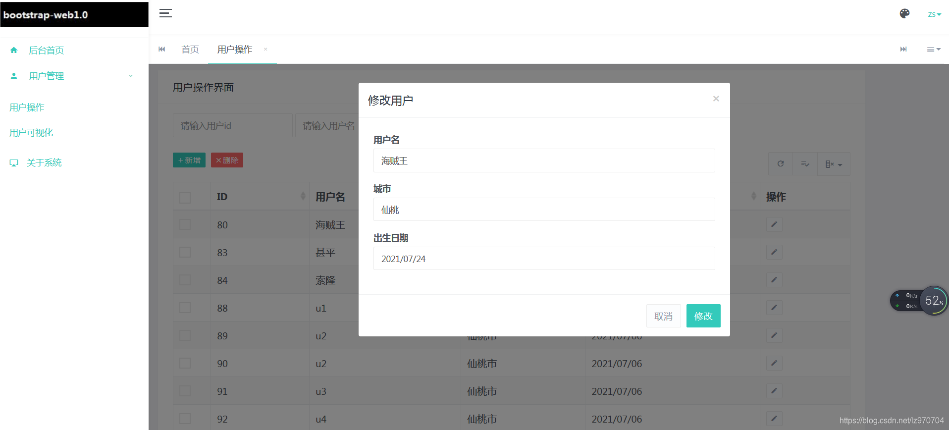Check the box for row ID 91
949x430 pixels.
coord(185,391)
